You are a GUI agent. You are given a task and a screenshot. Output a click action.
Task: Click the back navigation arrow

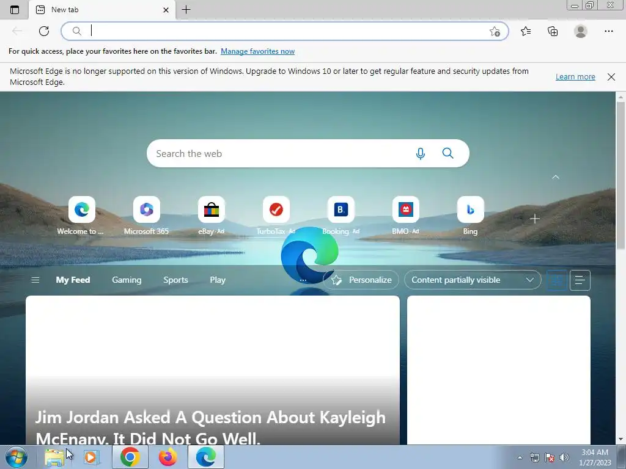point(17,31)
